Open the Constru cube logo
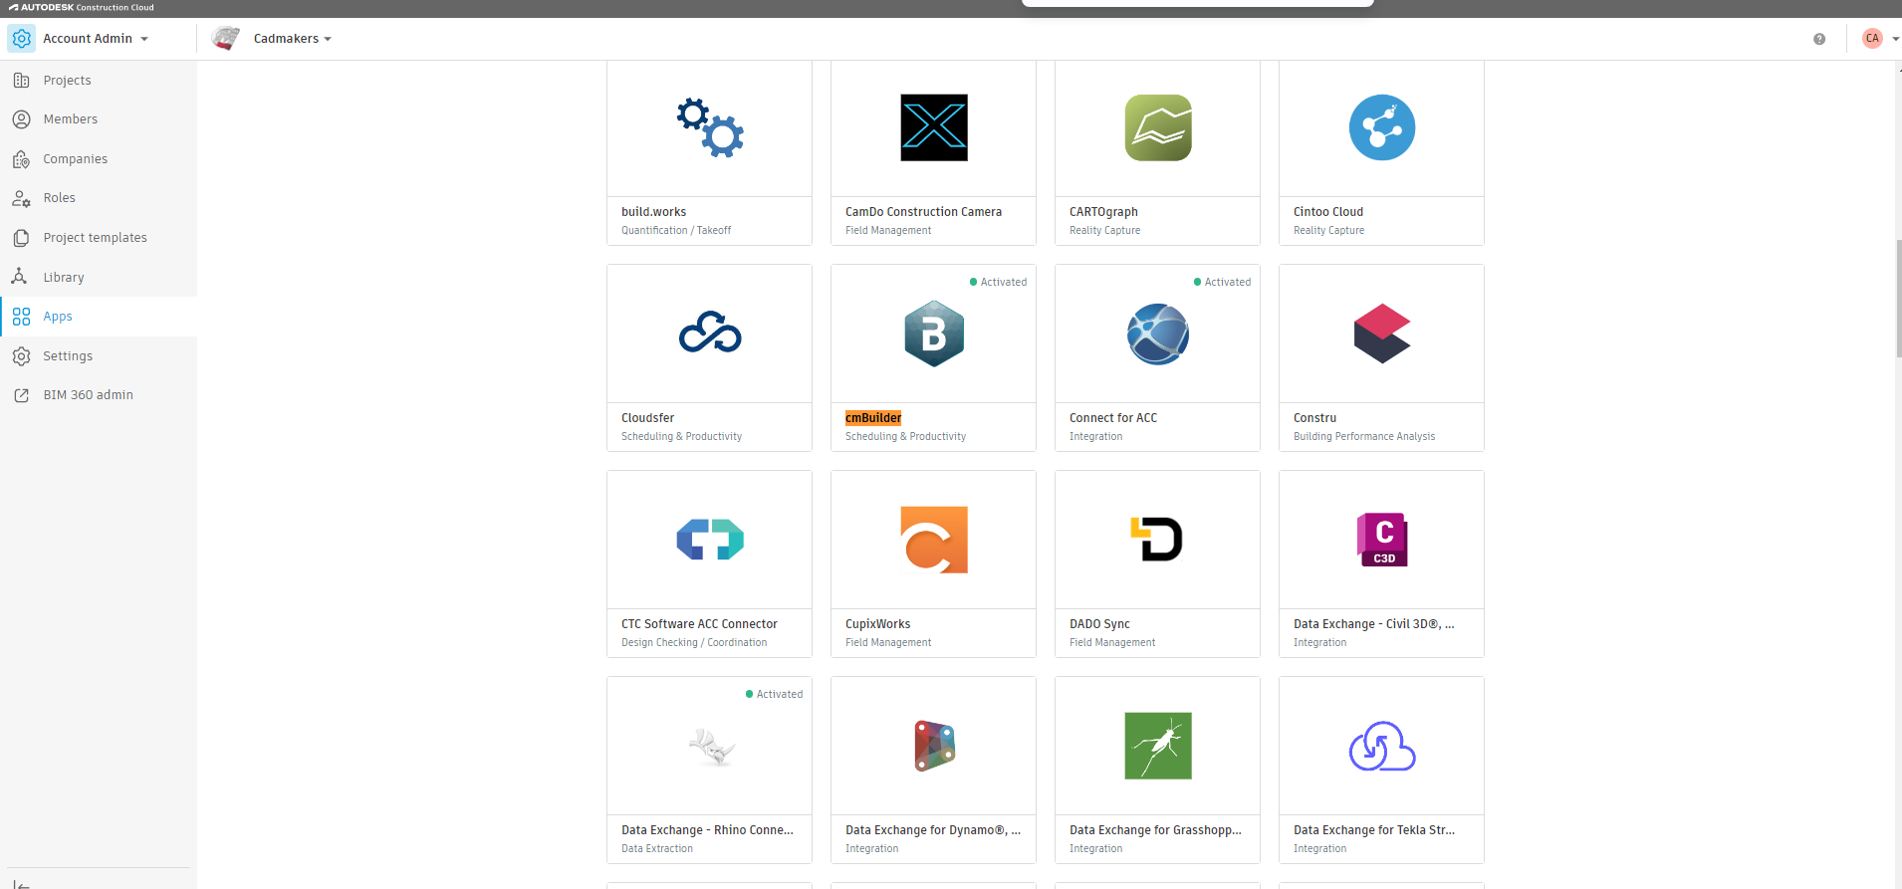Viewport: 1902px width, 889px height. click(x=1382, y=333)
